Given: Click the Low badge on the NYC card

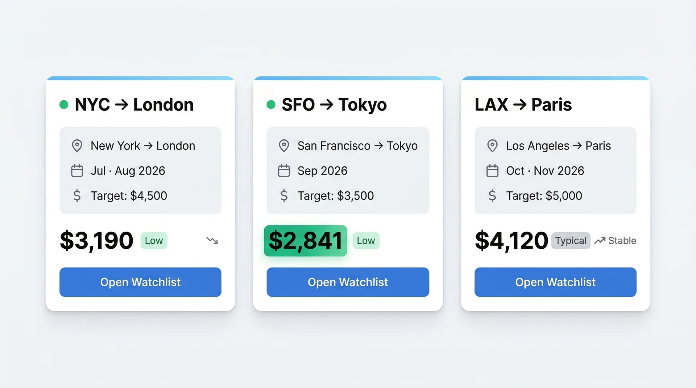Looking at the screenshot, I should click(x=154, y=240).
